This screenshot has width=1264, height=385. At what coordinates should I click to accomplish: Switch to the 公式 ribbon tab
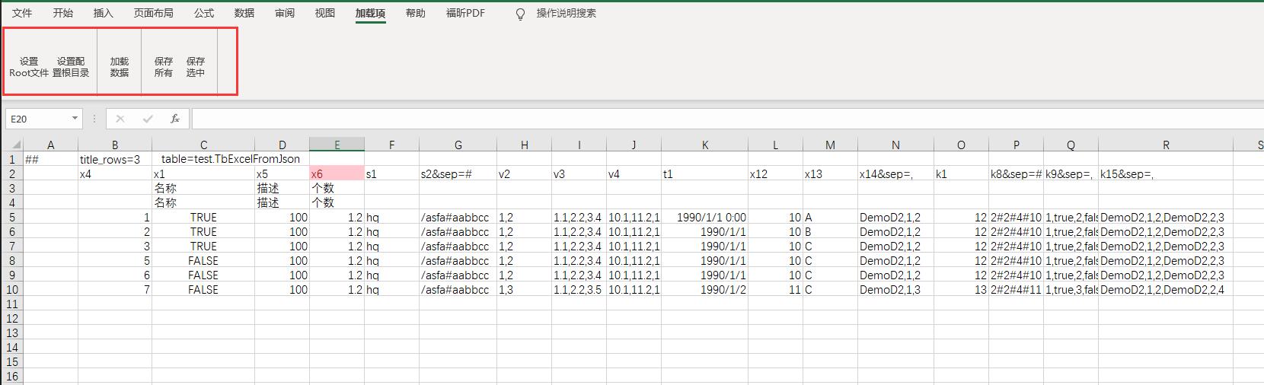(204, 13)
